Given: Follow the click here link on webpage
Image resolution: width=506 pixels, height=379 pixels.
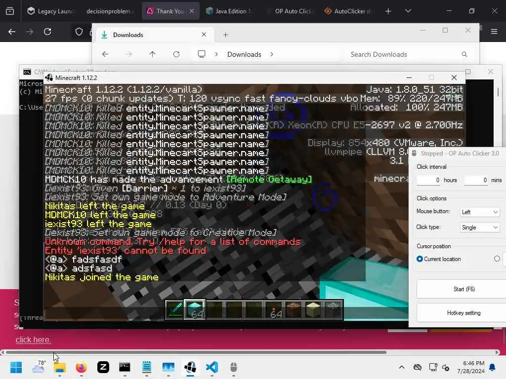Looking at the screenshot, I should point(33,340).
